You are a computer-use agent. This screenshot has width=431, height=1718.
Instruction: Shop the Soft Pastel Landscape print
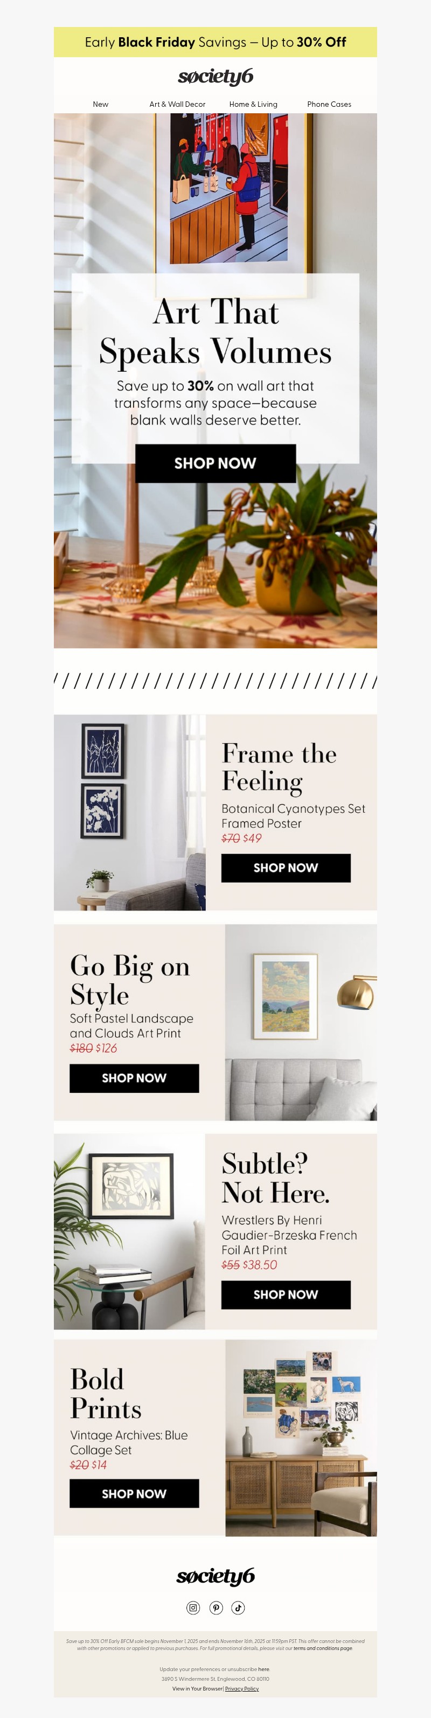coord(134,1078)
